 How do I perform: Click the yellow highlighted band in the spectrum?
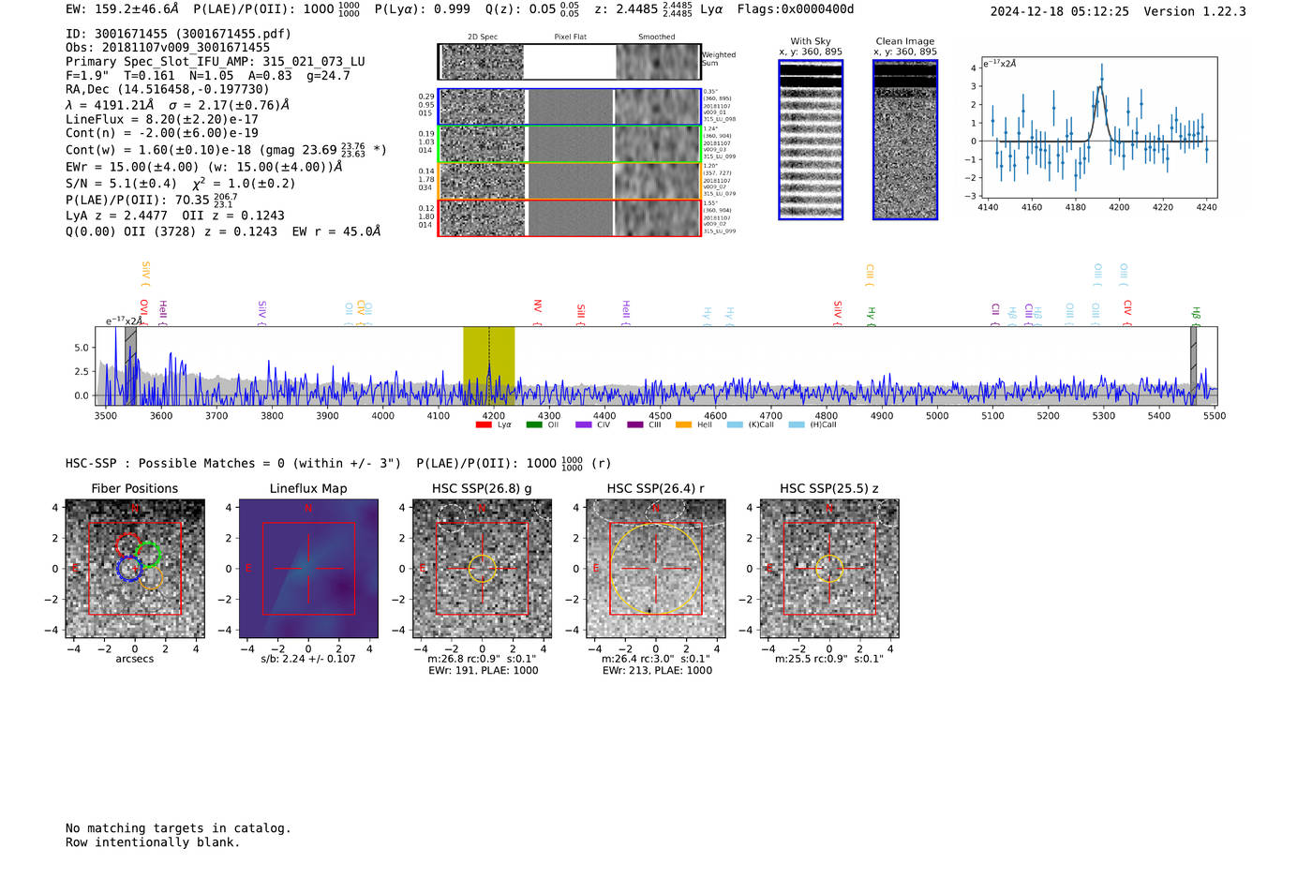[488, 366]
